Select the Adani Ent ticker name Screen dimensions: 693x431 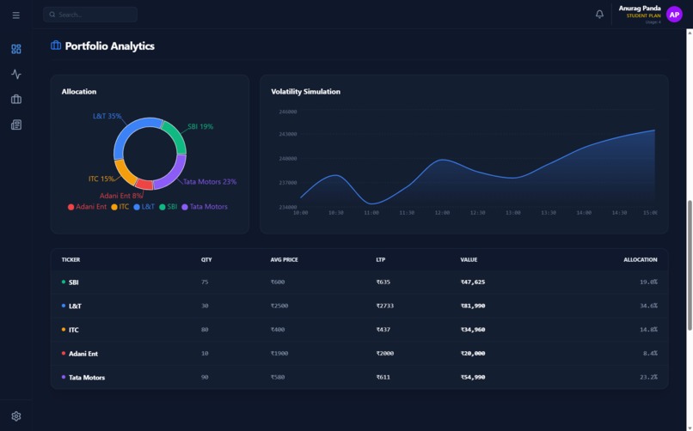click(x=83, y=354)
